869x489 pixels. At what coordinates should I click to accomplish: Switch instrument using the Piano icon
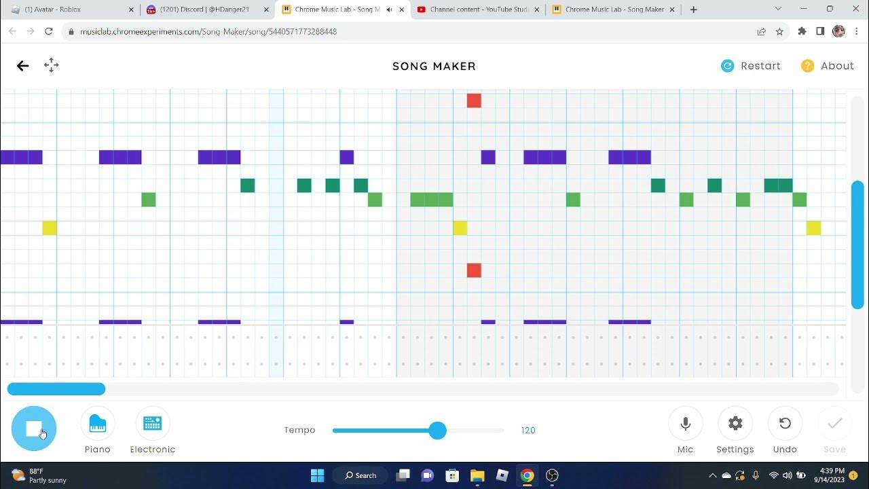pos(98,423)
